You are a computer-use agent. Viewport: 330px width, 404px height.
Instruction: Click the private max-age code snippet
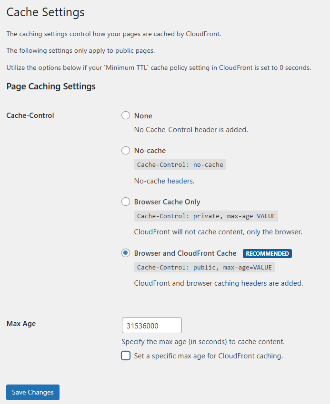pyautogui.click(x=206, y=216)
